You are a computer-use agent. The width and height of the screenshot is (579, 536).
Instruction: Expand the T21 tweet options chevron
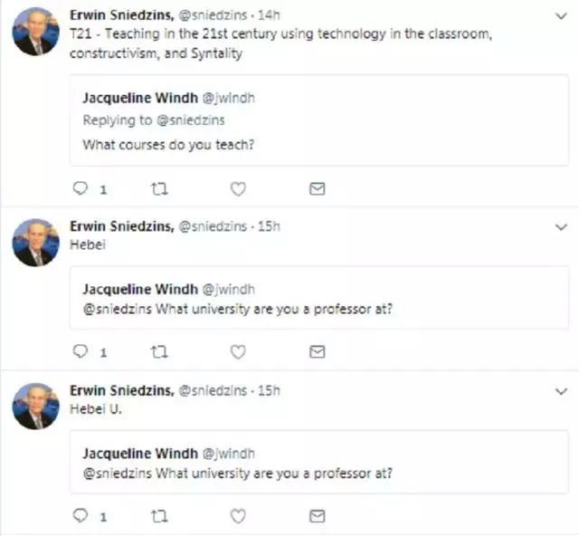(x=560, y=17)
